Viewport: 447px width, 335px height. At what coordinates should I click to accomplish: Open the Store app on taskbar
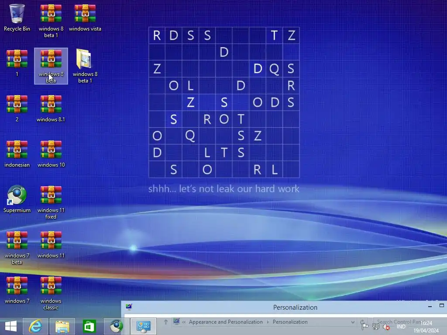tap(89, 326)
